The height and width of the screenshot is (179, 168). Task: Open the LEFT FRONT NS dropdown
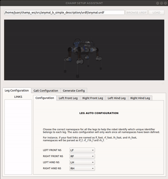[x=82, y=150]
